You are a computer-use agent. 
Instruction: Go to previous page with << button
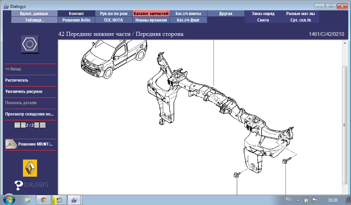(x=23, y=125)
